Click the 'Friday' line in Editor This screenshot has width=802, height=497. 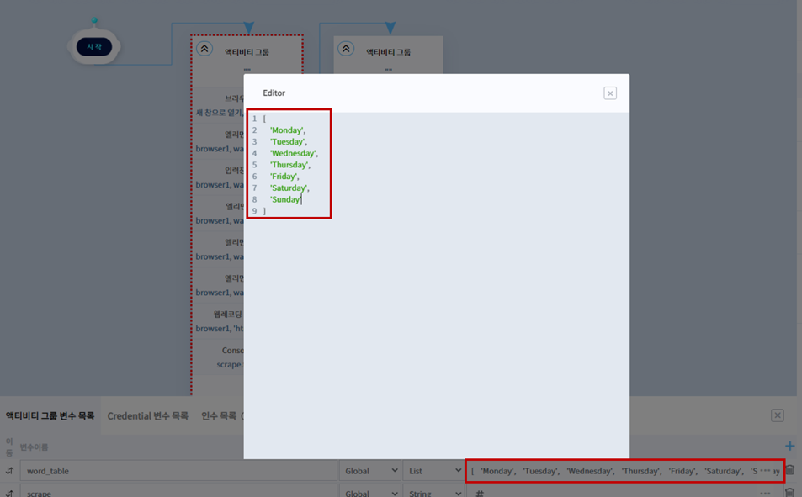(284, 177)
